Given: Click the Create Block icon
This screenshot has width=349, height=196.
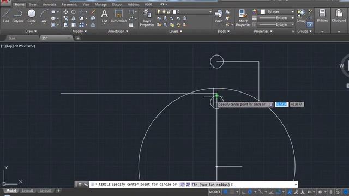Looking at the screenshot, I should tap(227, 12).
